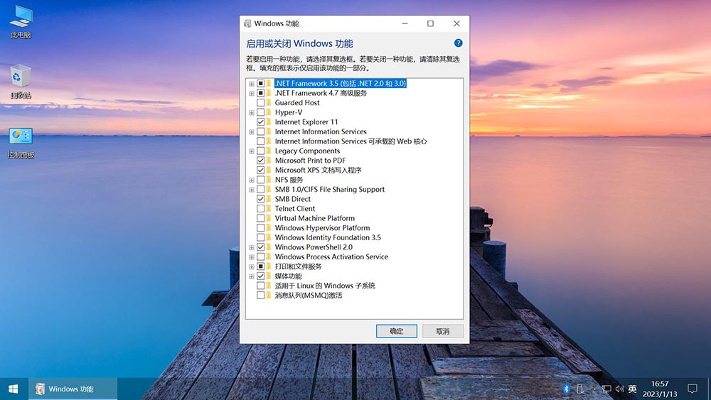
Task: Expand Internet Information Services node
Action: pyautogui.click(x=252, y=132)
